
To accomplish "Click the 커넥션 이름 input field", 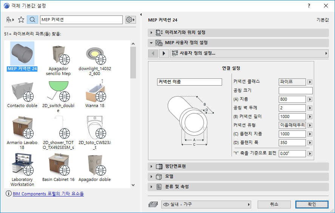I will click(x=190, y=82).
